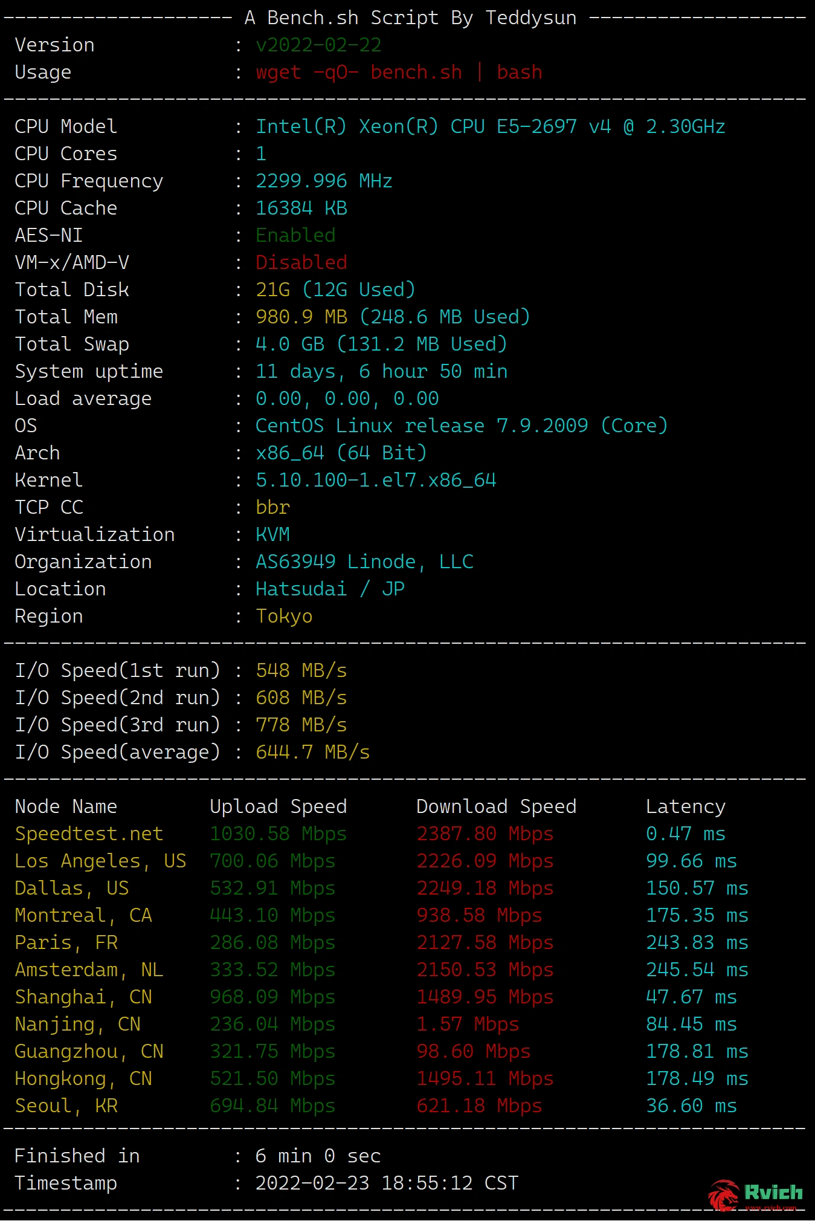Click the Shanghai, CN node name
Screen dimensions: 815x1221
pyautogui.click(x=83, y=997)
